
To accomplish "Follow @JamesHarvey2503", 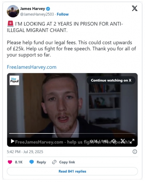I will (x=63, y=14).
